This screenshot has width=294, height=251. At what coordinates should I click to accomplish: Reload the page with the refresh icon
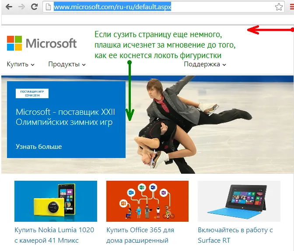click(x=35, y=7)
